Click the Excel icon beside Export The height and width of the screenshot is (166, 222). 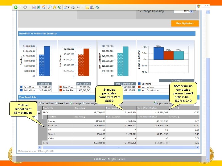155,103
